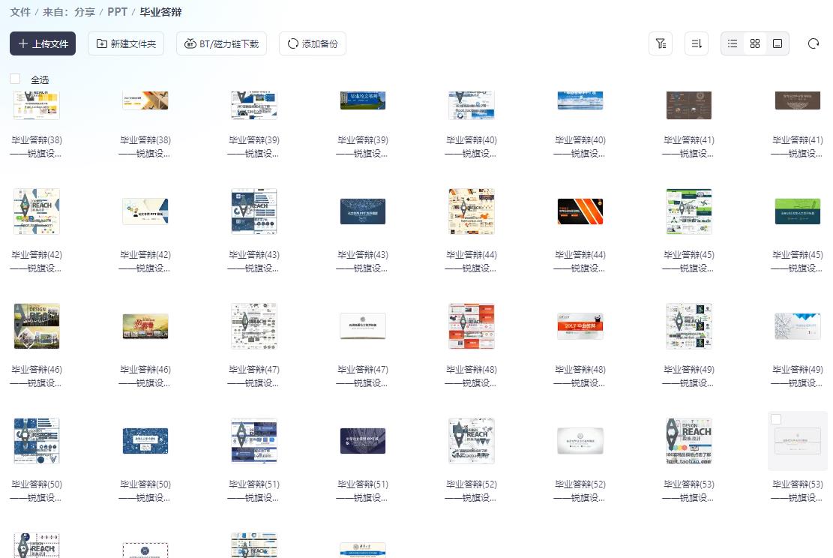Viewport: 833px width, 558px height.
Task: Open 毕业答辩(41) brown collage thumbnail
Action: (689, 105)
